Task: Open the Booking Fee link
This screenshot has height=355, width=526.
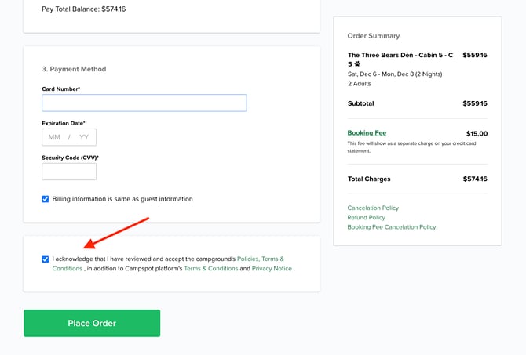Action: (x=367, y=133)
